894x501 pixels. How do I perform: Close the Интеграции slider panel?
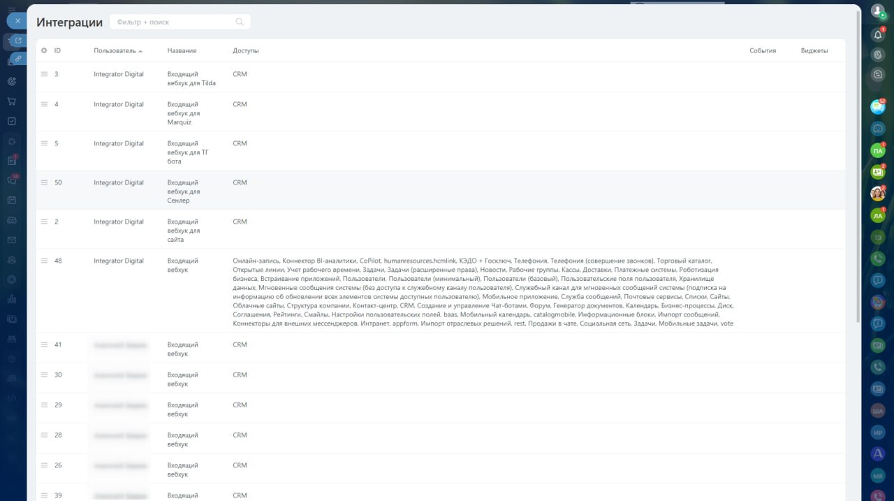pos(17,21)
